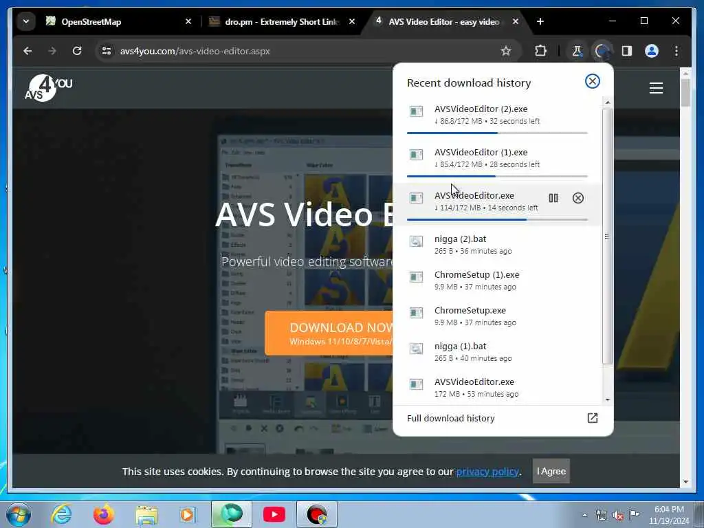Image resolution: width=704 pixels, height=528 pixels.
Task: Open Full download history link icon
Action: [592, 418]
